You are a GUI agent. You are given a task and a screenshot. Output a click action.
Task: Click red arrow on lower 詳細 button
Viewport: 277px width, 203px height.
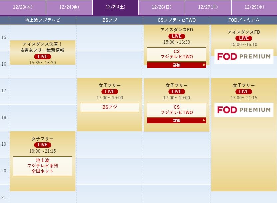point(204,120)
